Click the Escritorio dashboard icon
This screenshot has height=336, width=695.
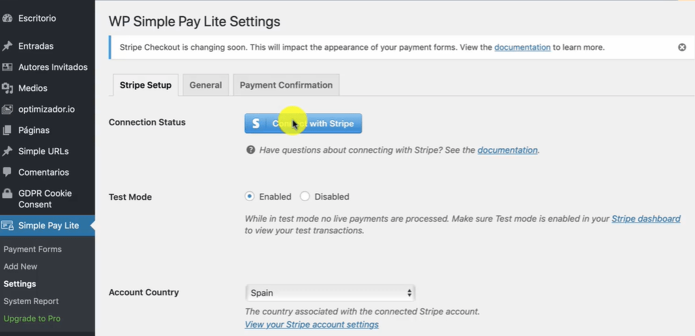click(x=7, y=18)
